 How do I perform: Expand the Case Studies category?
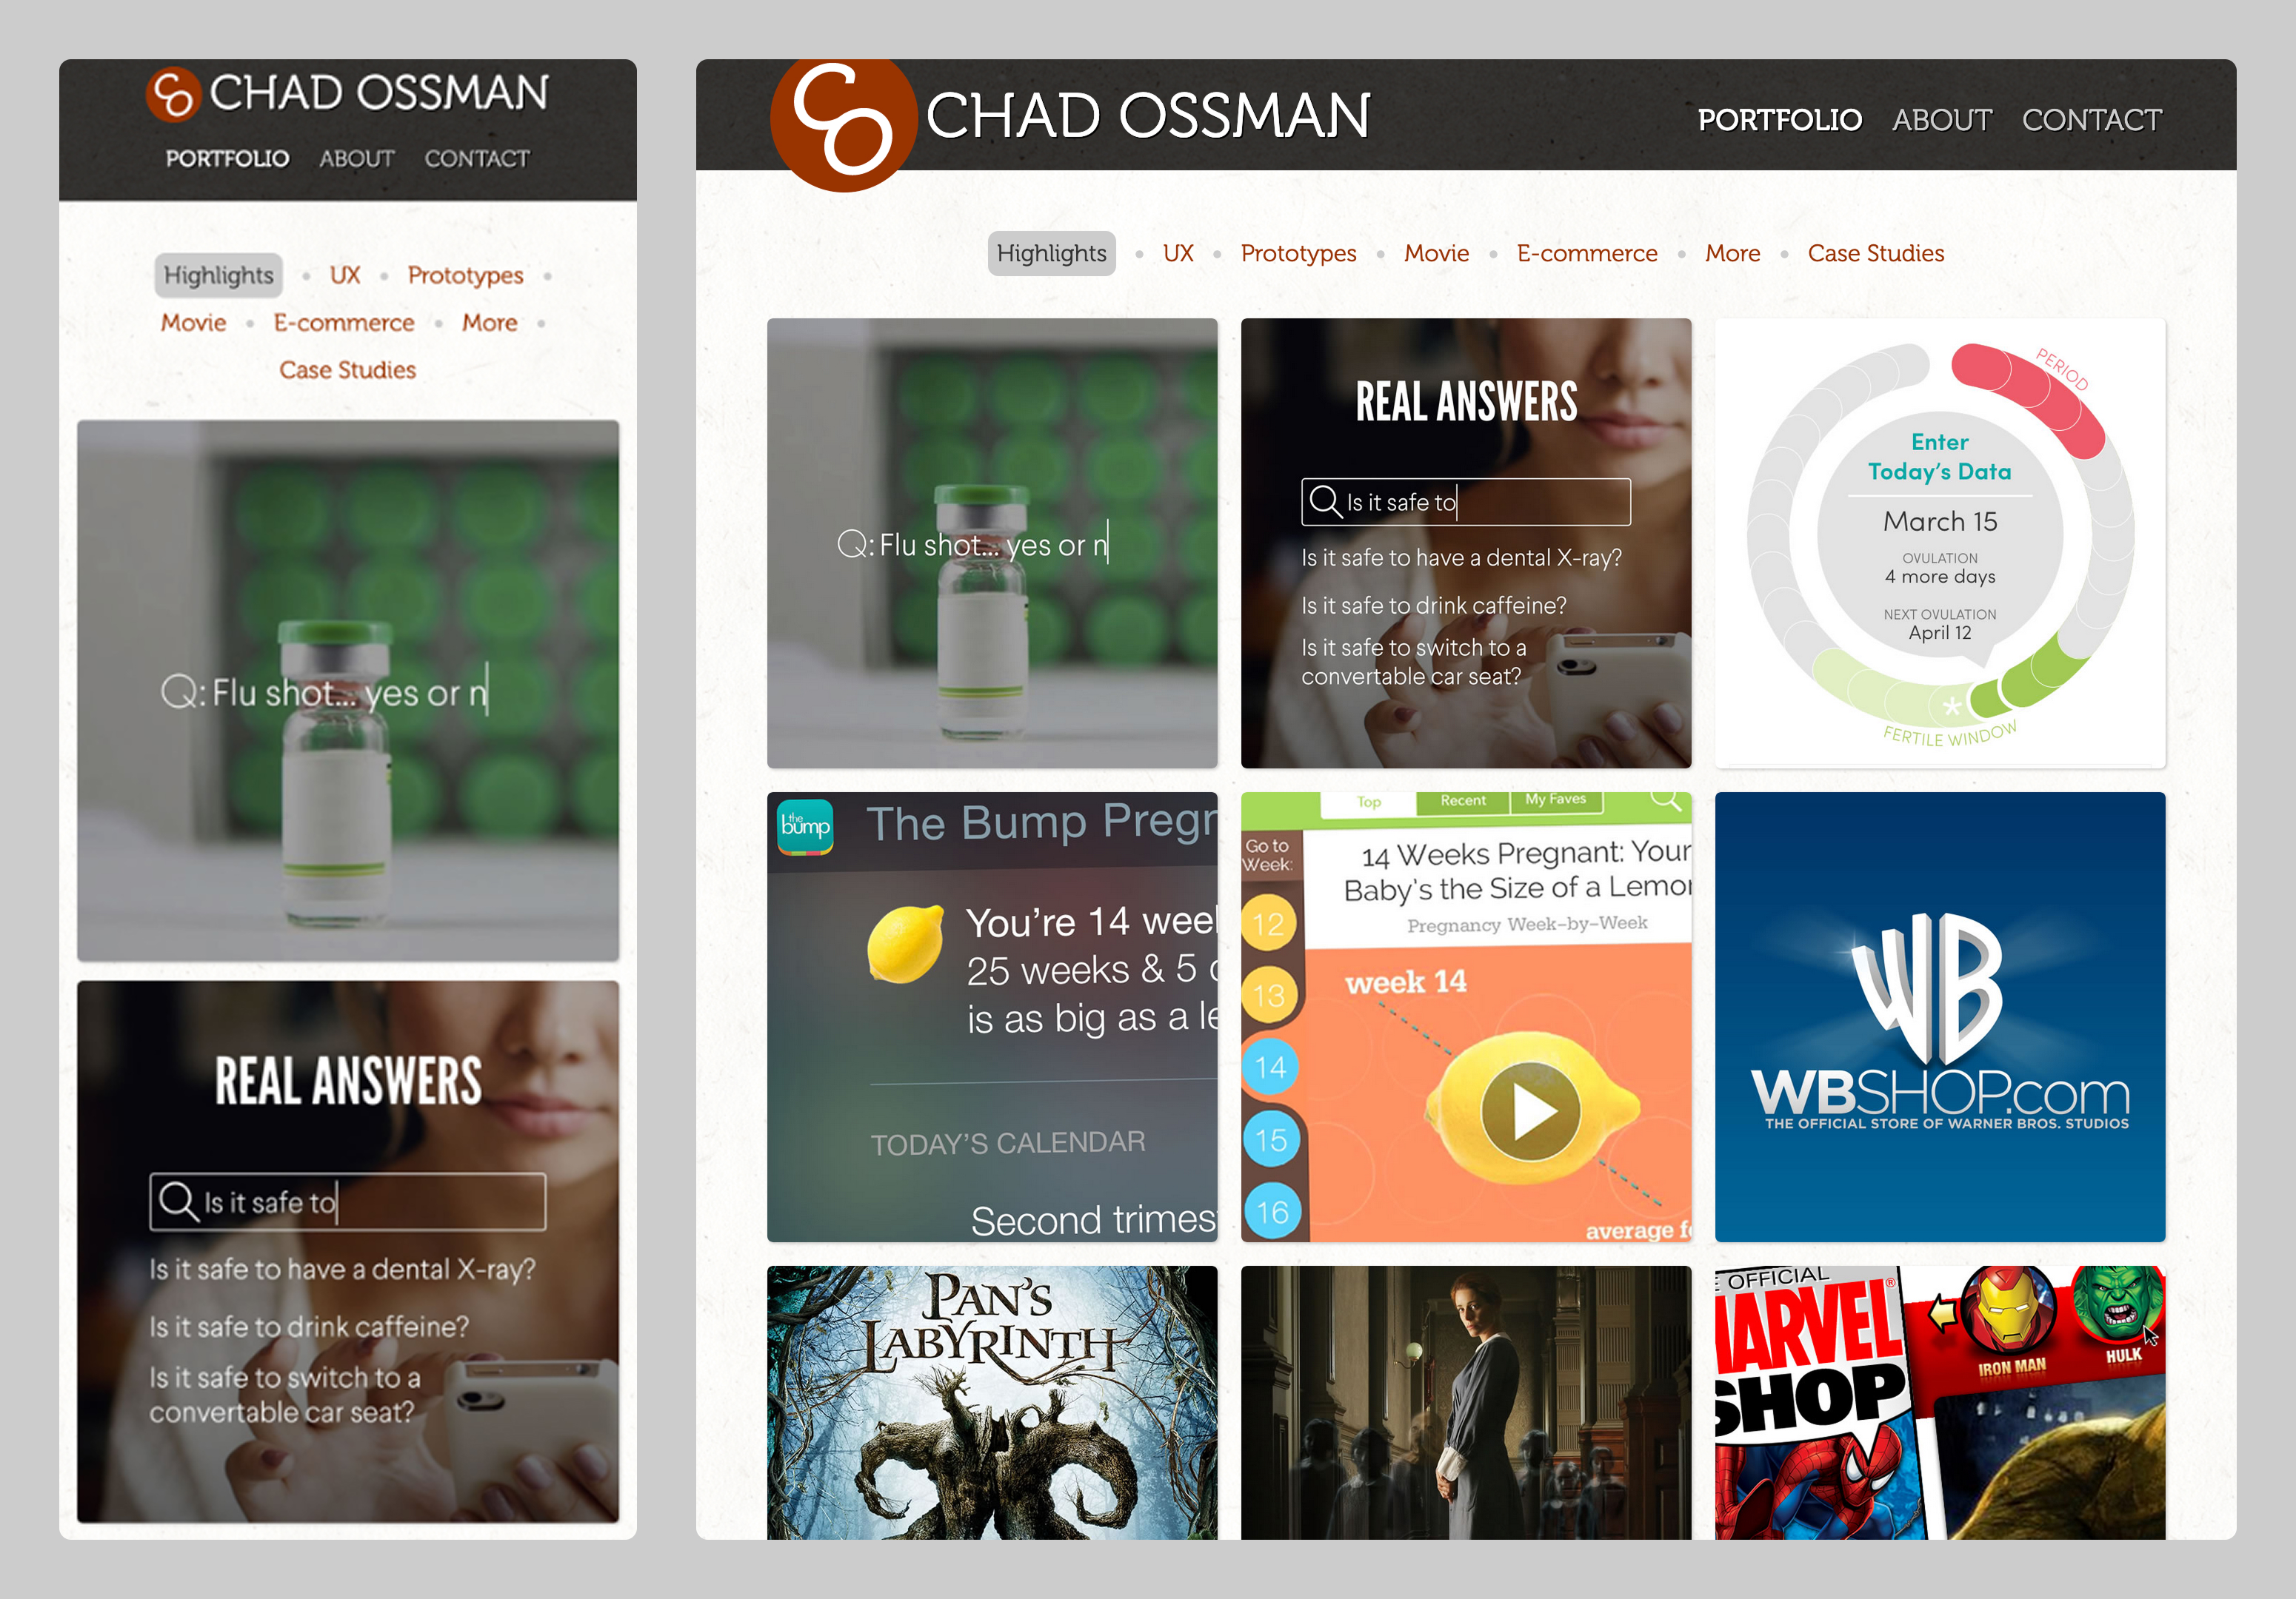click(x=1875, y=253)
